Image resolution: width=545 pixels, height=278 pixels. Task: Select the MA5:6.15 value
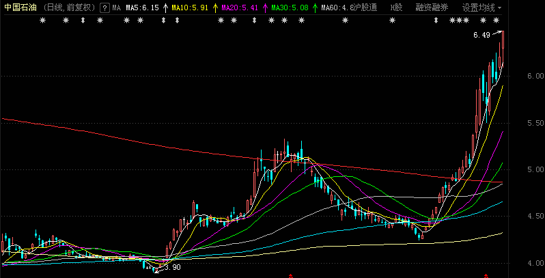pyautogui.click(x=142, y=8)
